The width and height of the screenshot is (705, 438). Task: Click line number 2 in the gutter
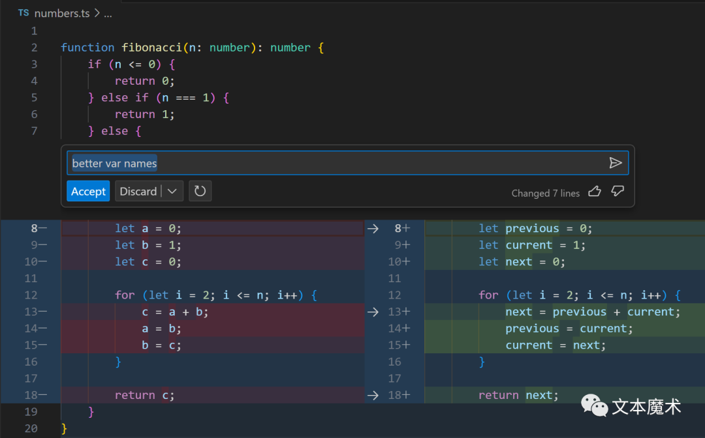[x=34, y=48]
